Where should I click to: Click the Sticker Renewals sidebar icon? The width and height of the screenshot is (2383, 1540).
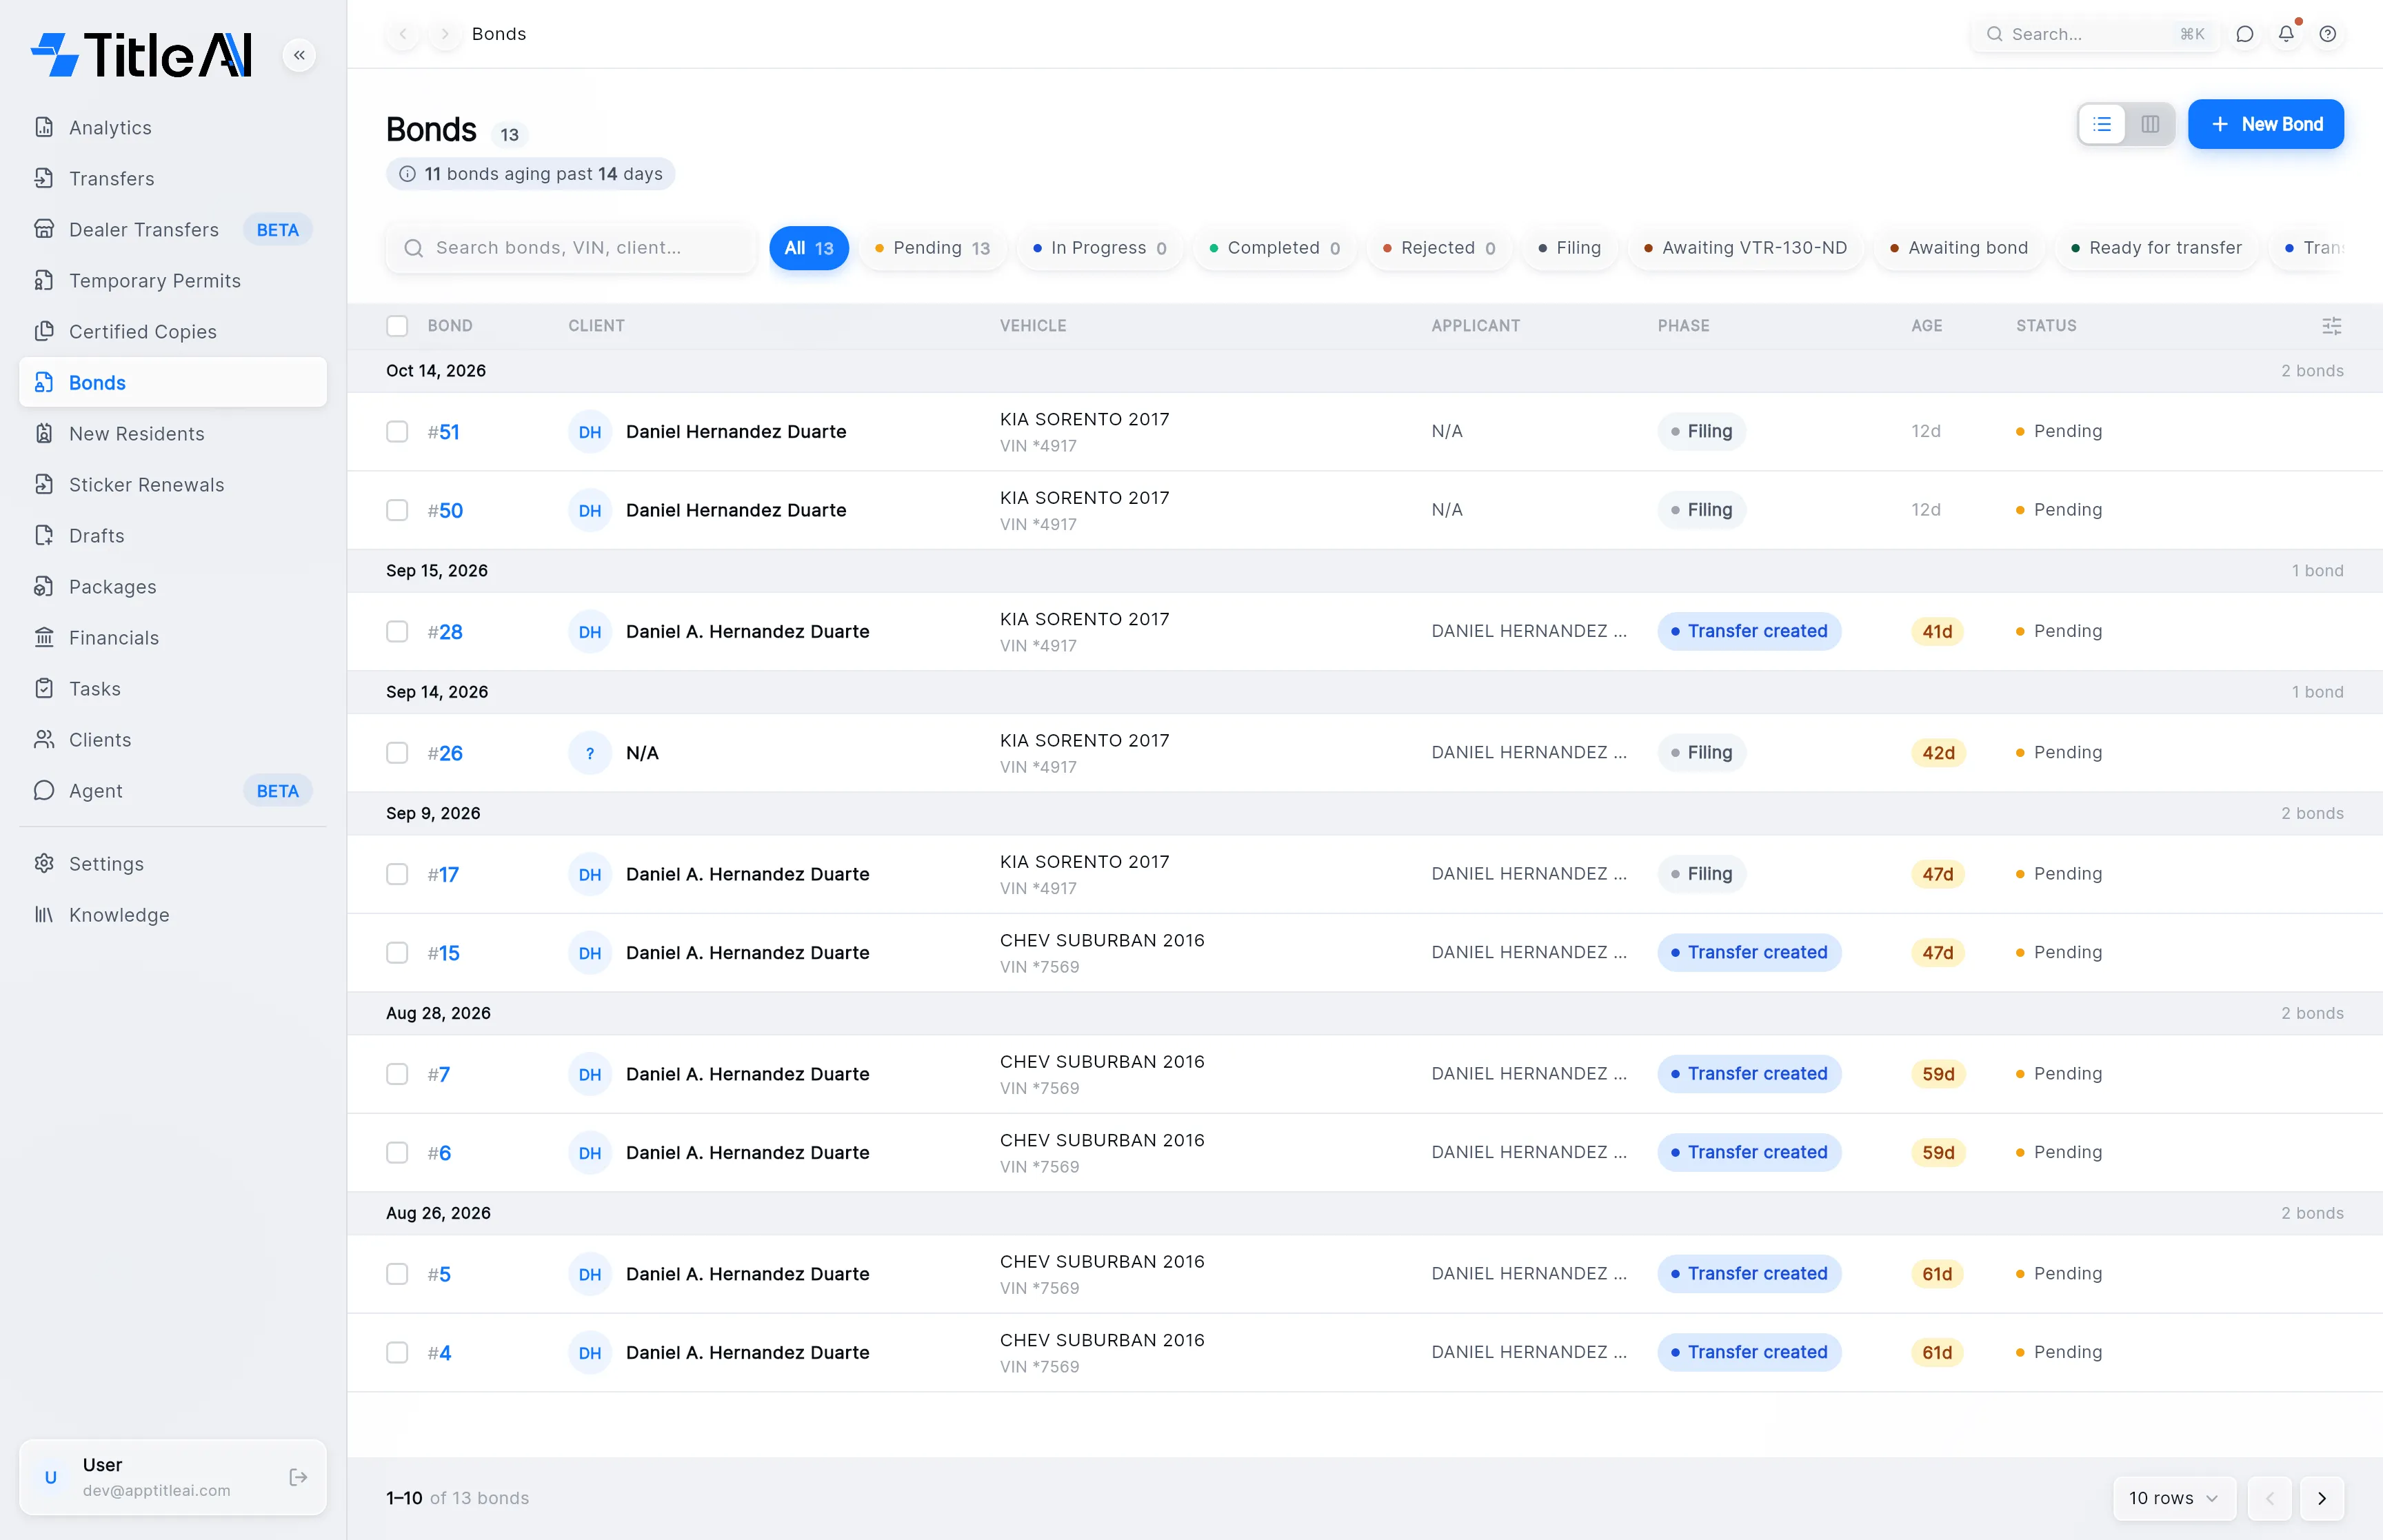(44, 484)
